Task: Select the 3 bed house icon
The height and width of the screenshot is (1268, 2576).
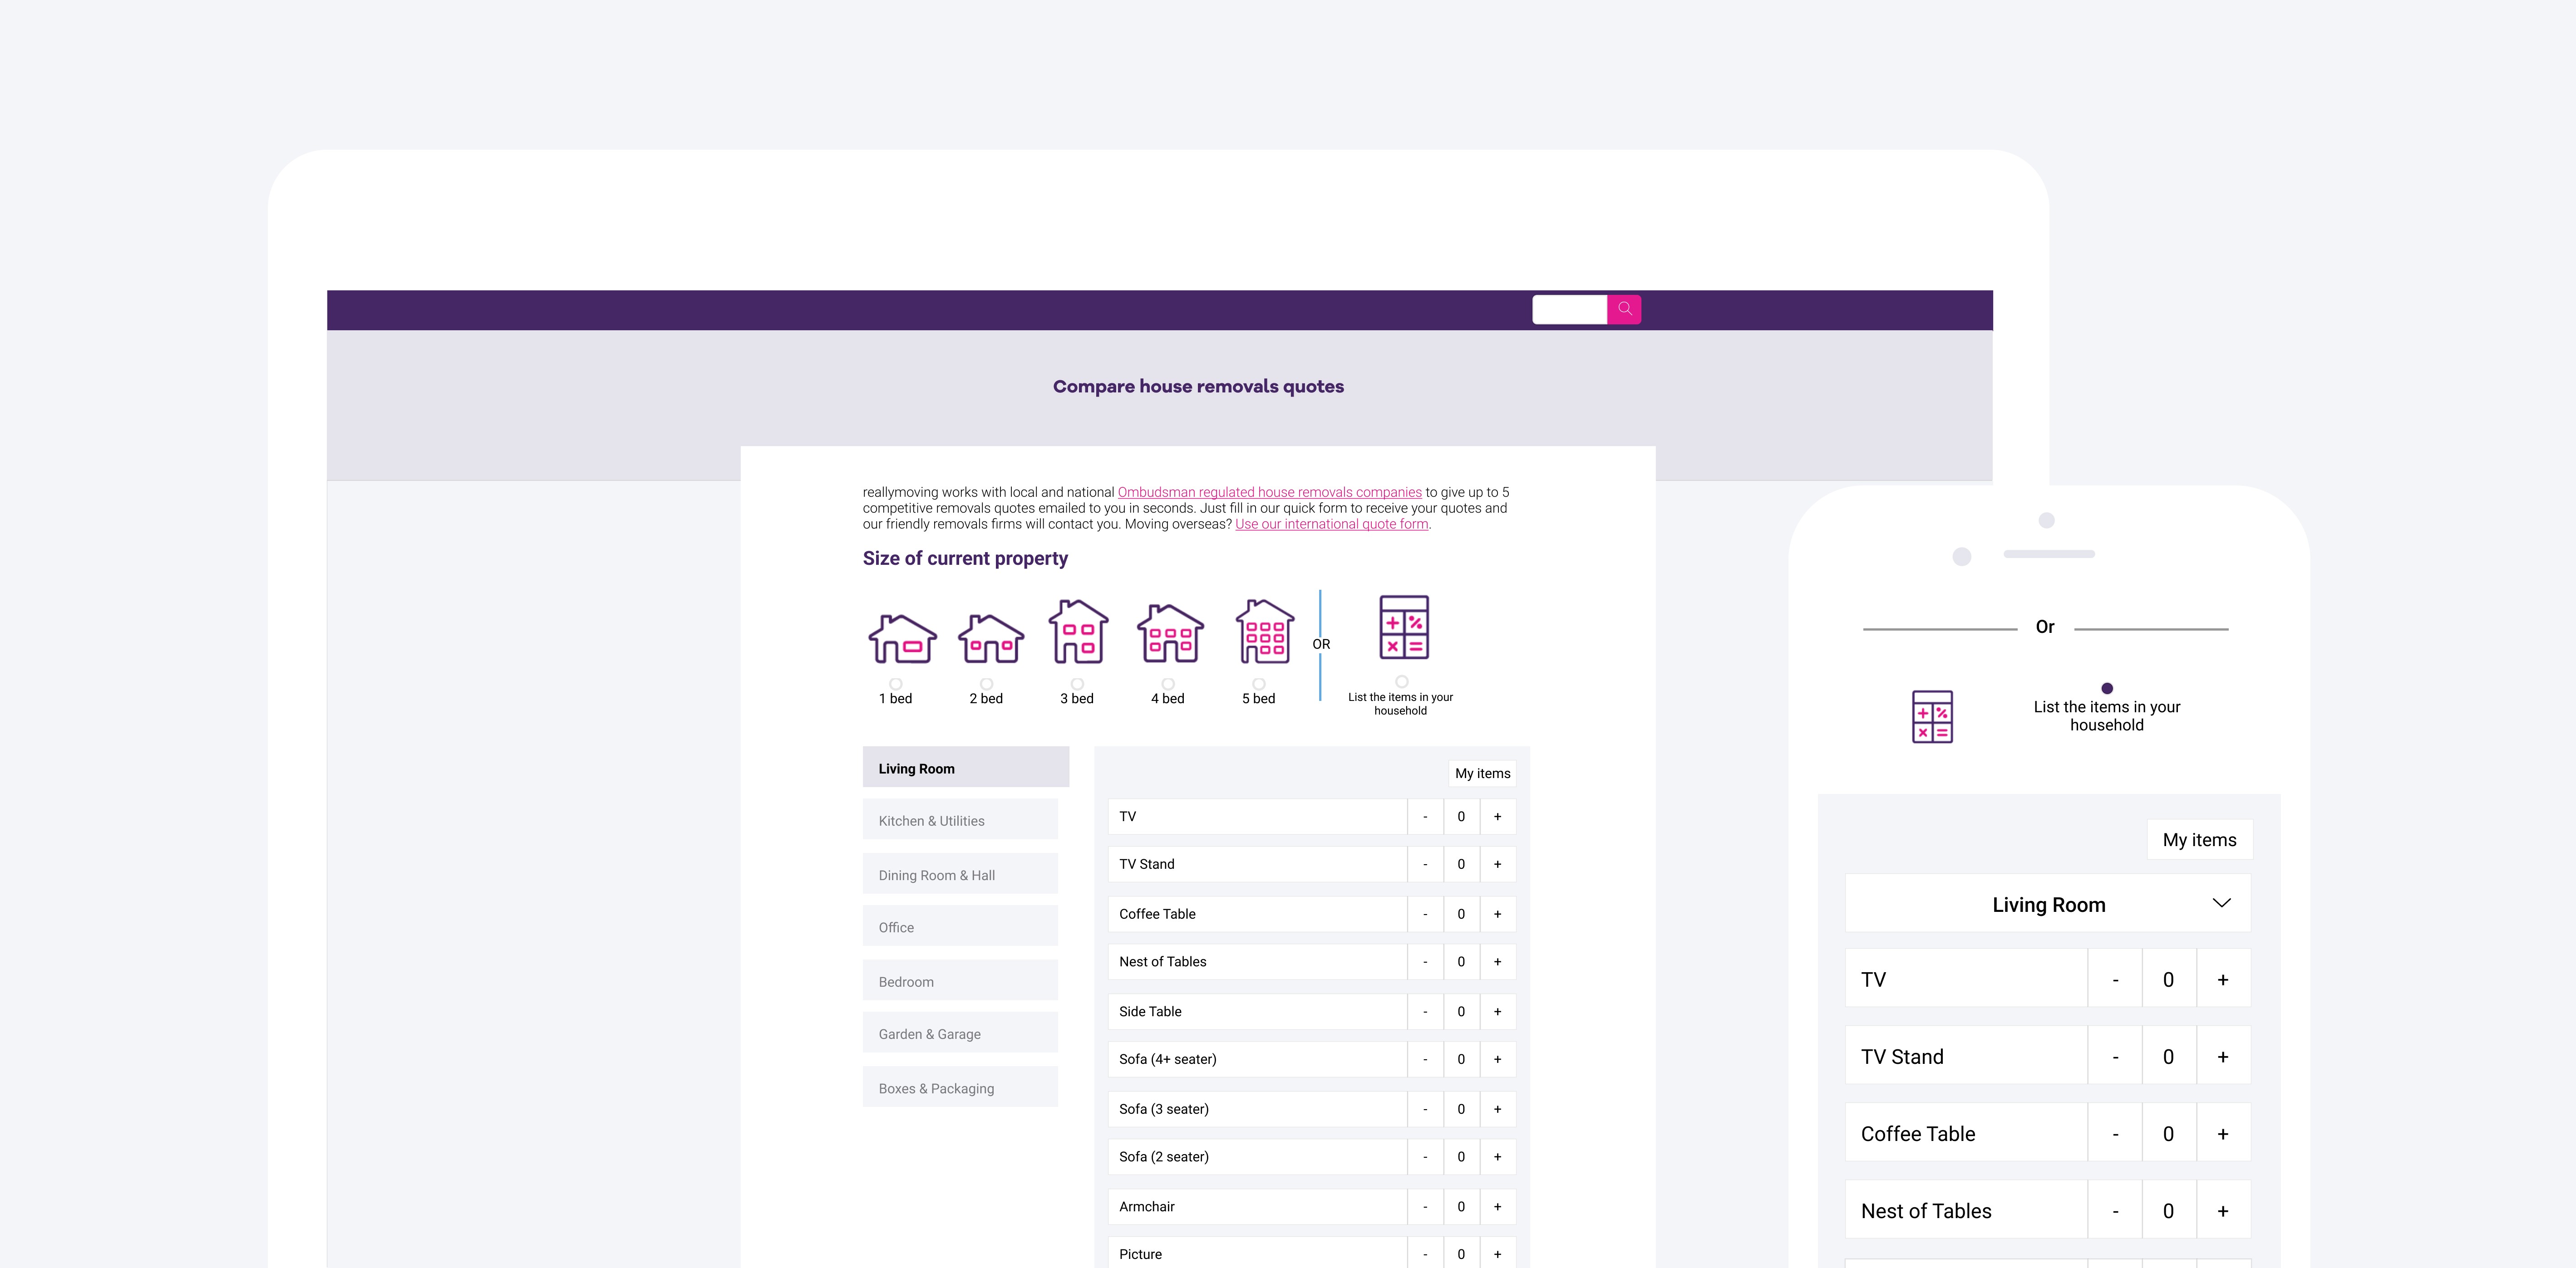Action: [x=1078, y=632]
